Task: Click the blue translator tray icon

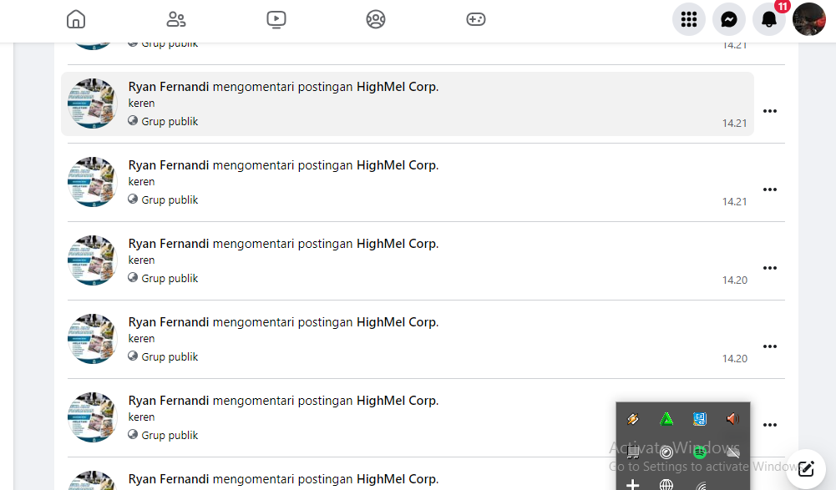Action: point(700,419)
